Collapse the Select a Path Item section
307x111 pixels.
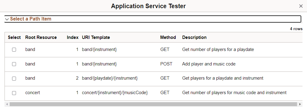pyautogui.click(x=152, y=19)
